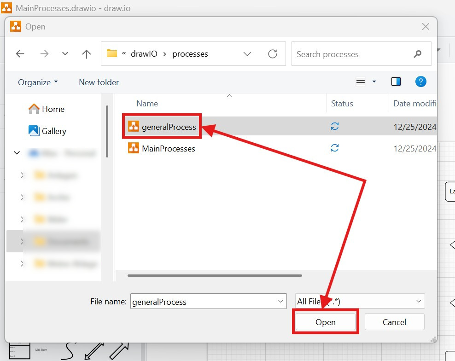Click the generalProcess sync status icon
455x361 pixels.
pos(335,127)
